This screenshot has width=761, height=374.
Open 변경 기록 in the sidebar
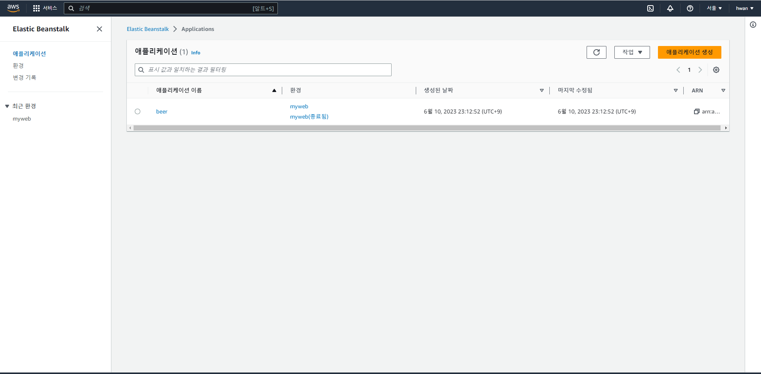(25, 77)
